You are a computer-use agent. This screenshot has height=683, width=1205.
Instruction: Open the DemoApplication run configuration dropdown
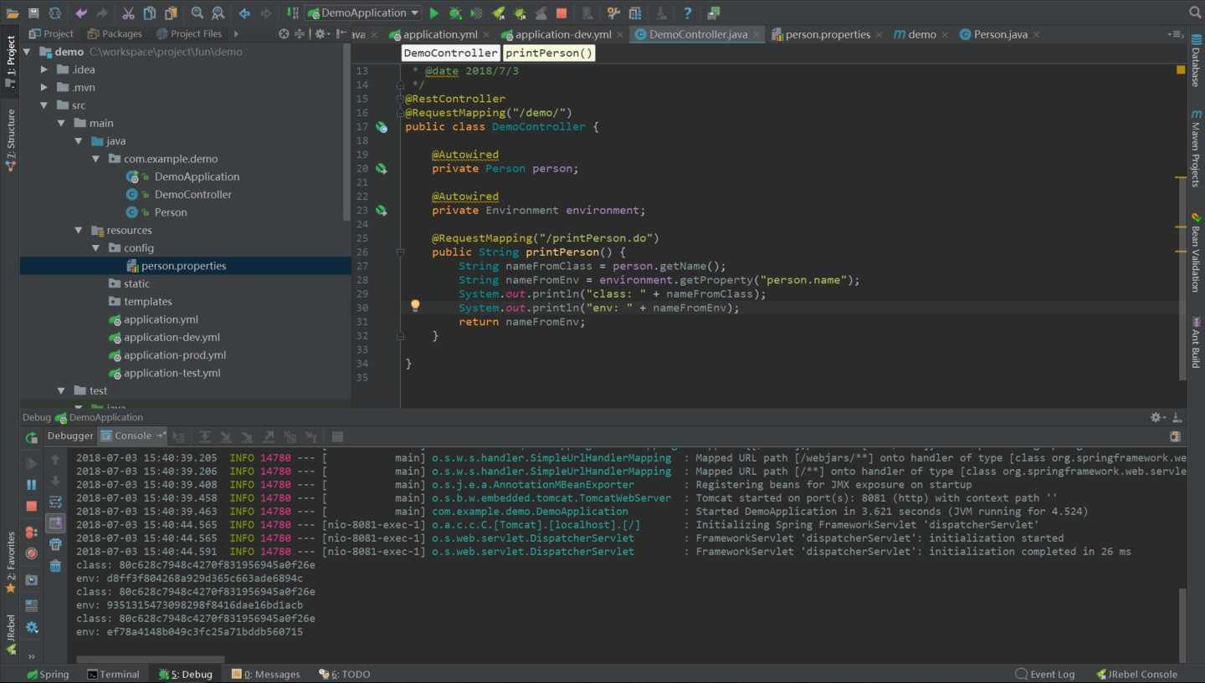[363, 13]
